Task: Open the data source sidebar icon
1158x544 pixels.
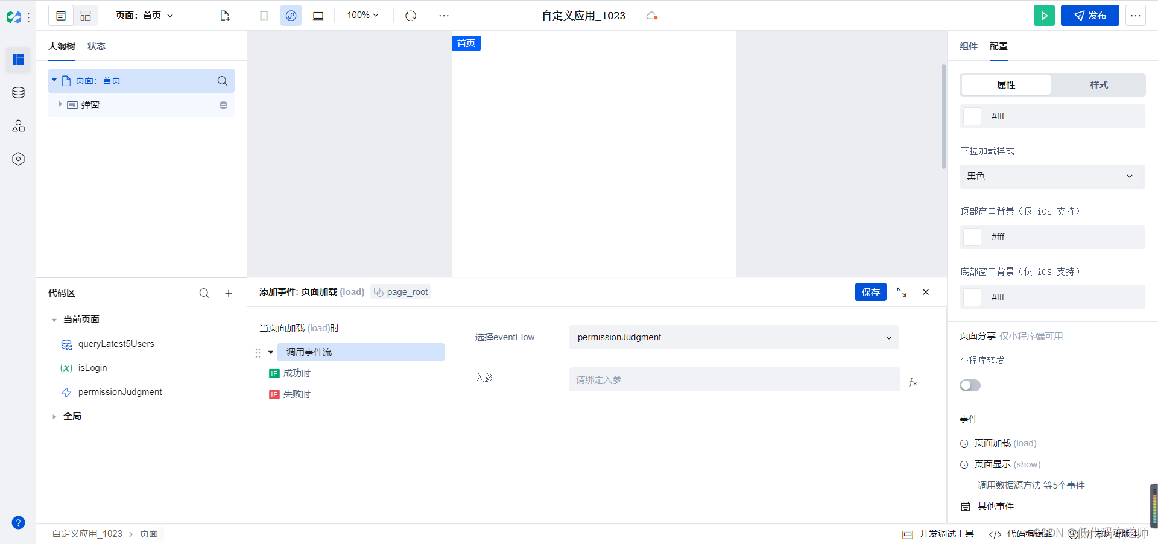Action: [18, 92]
